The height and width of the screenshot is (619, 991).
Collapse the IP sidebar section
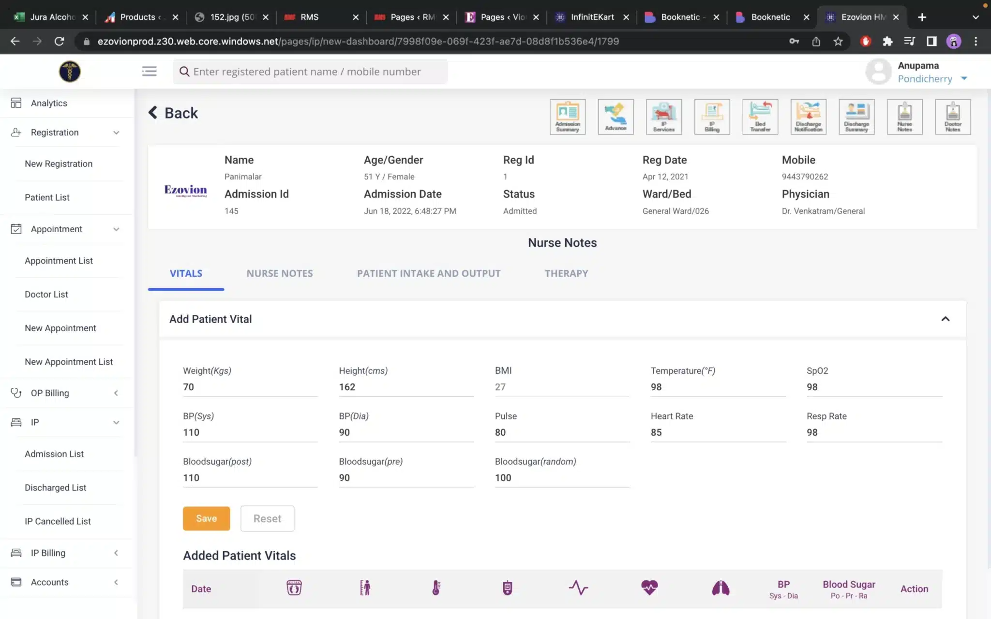coord(116,422)
